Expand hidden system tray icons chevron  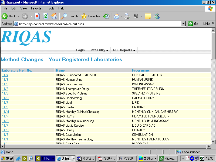point(183,158)
